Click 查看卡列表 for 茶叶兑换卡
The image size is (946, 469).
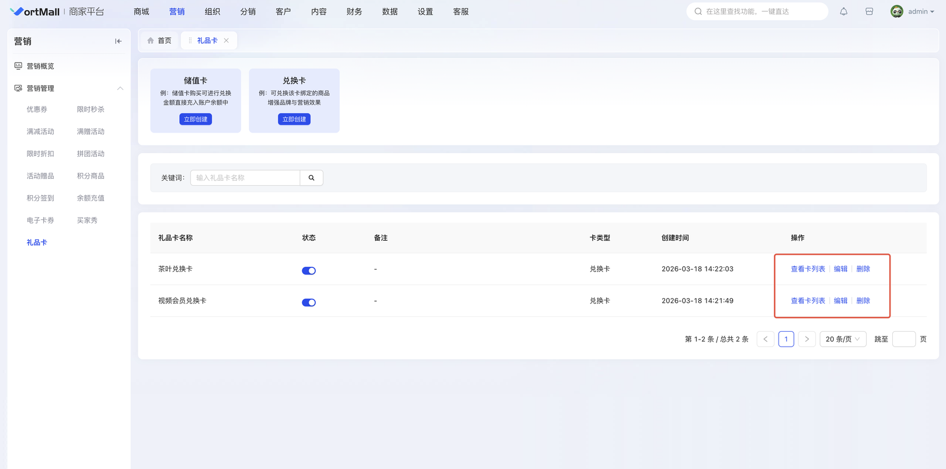point(808,269)
